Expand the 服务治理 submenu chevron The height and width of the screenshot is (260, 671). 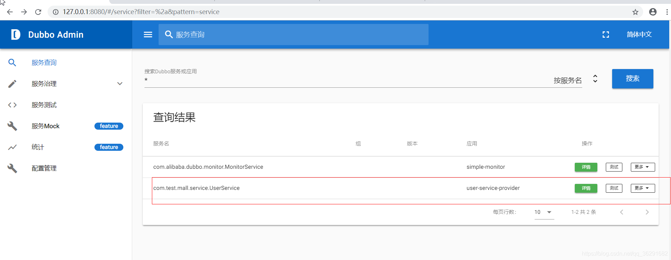120,84
